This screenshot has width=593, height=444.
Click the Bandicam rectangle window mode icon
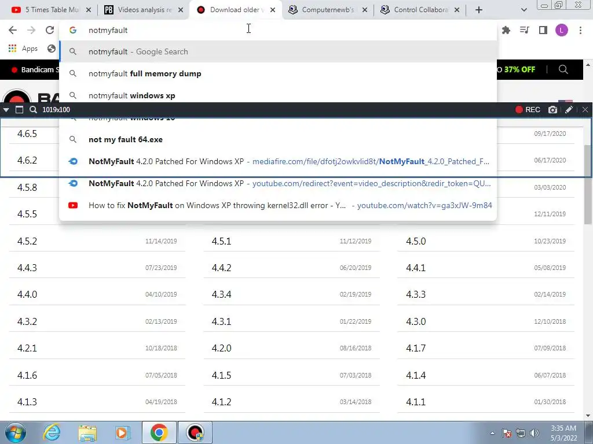(x=19, y=109)
